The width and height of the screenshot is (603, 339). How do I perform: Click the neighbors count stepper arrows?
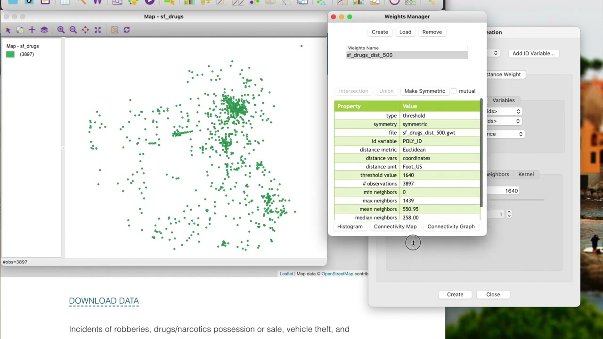click(x=509, y=214)
